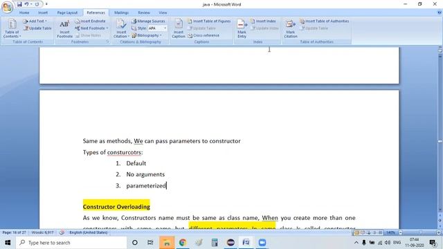Open the undo history dropdown arrow
443x249 pixels.
coord(31,4)
